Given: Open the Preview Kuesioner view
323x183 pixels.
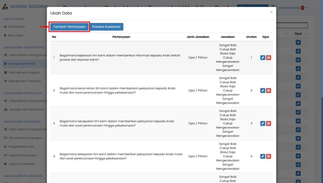Looking at the screenshot, I should 106,27.
